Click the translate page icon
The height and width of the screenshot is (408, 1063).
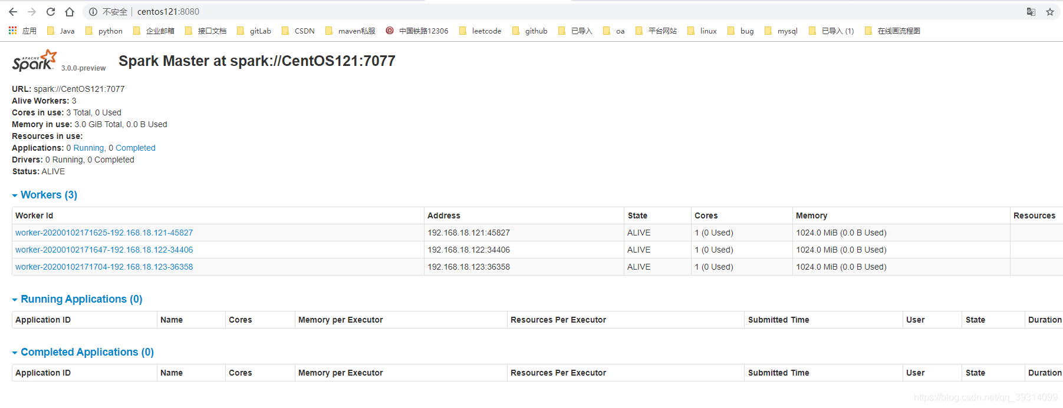[1031, 12]
